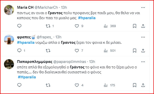Bookmark Maria CH's tweet
Image resolution: width=154 pixels, height=94 pixels.
pos(134,26)
